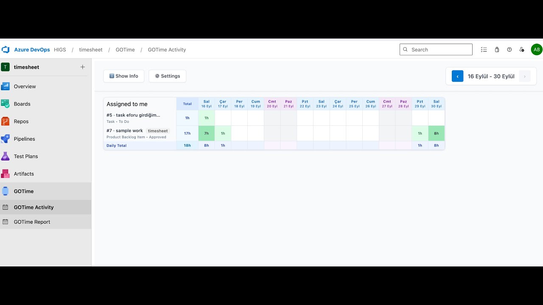Go to previous date range arrow
This screenshot has width=543, height=305.
coord(457,76)
